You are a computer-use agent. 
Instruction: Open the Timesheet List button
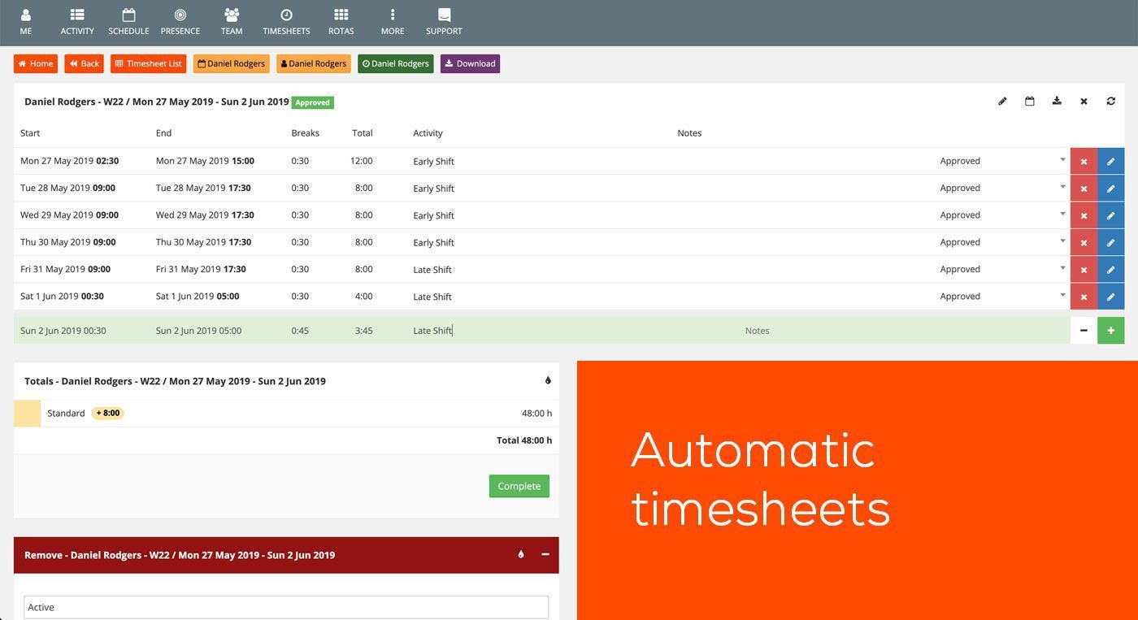pyautogui.click(x=149, y=64)
